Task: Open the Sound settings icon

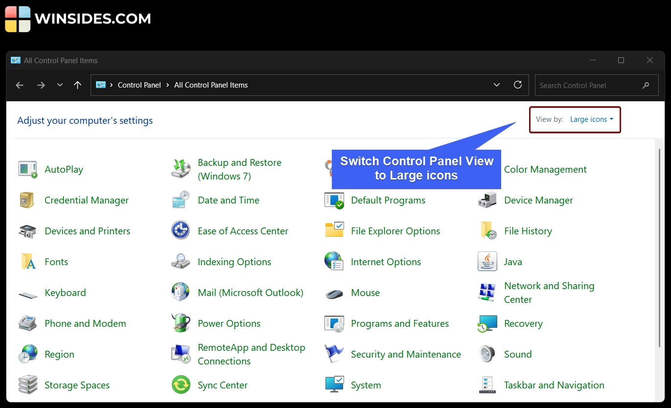Action: [486, 354]
